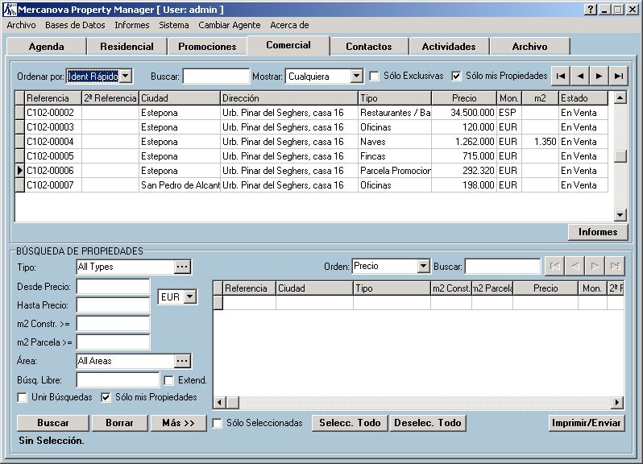Click the property list vertical scrollbar thumb

pos(620,155)
